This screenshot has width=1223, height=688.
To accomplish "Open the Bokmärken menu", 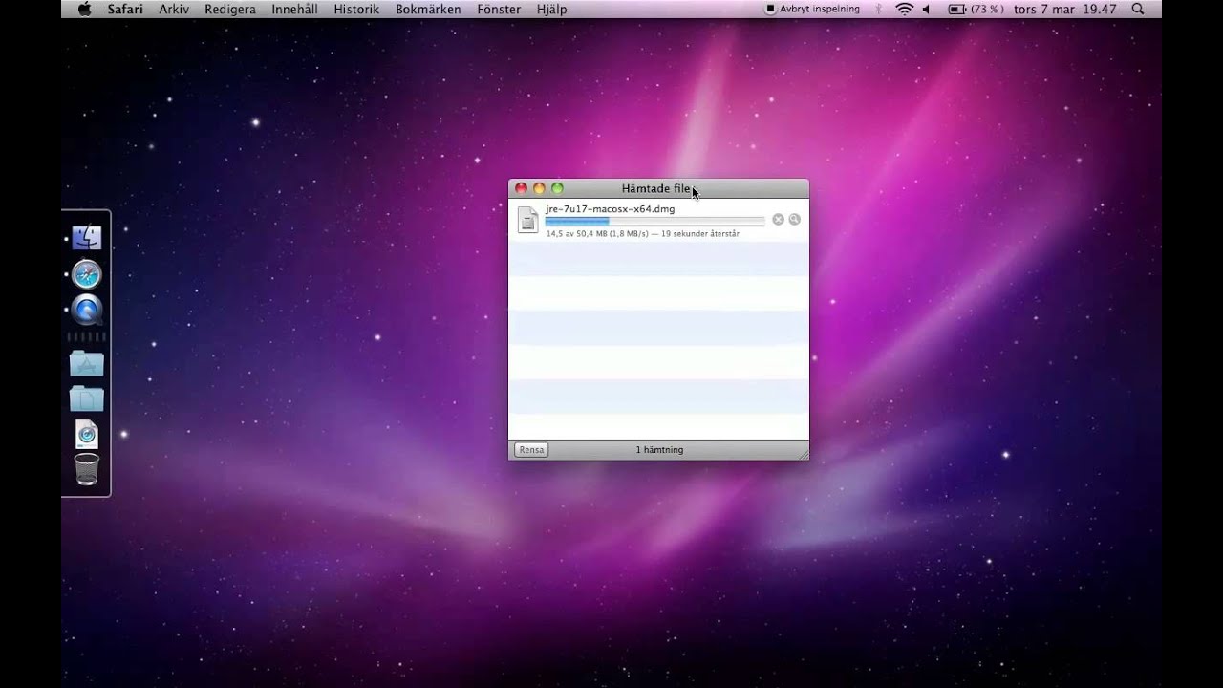I will pyautogui.click(x=428, y=9).
